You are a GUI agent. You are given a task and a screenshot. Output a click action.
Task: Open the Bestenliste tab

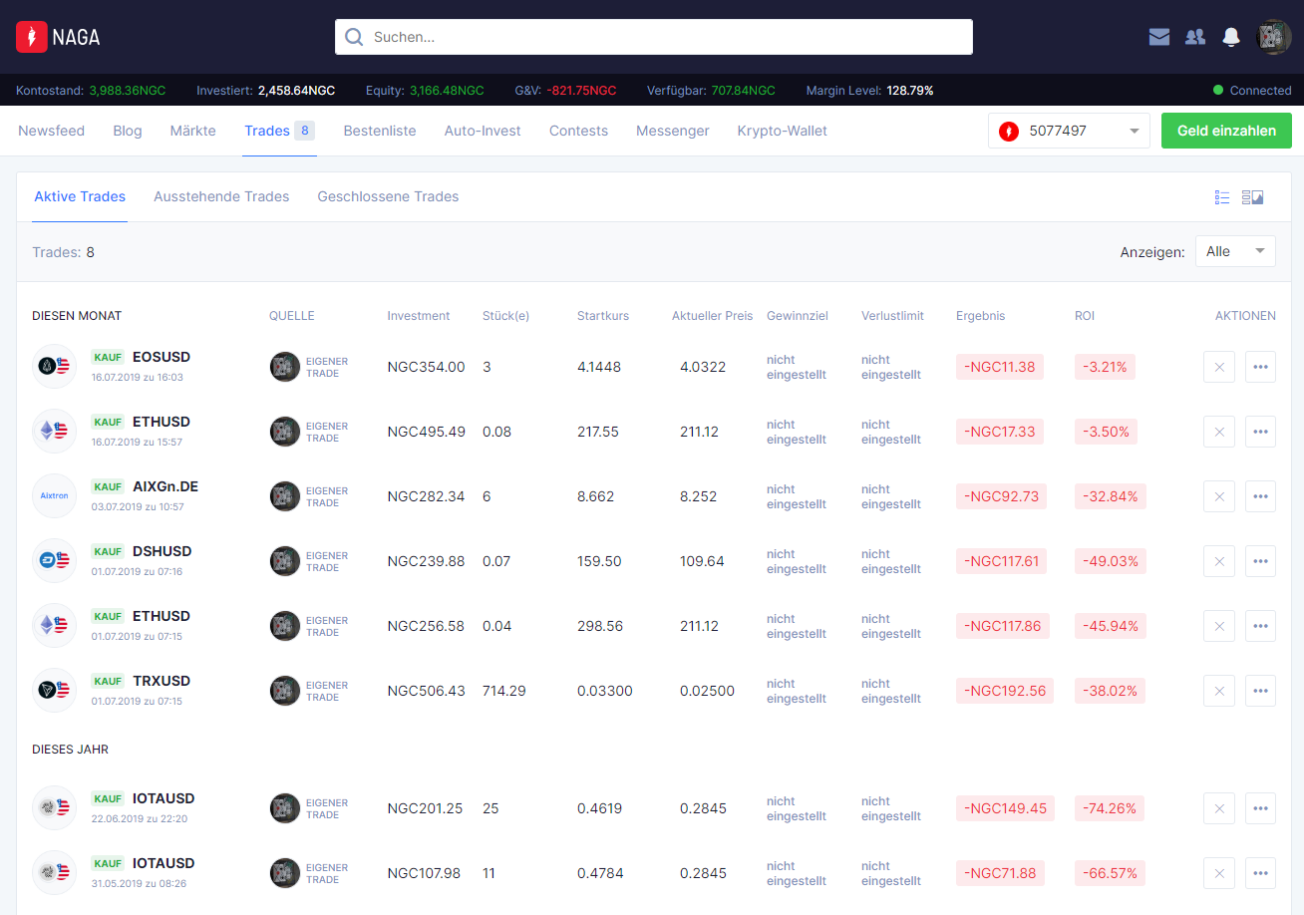pos(380,131)
